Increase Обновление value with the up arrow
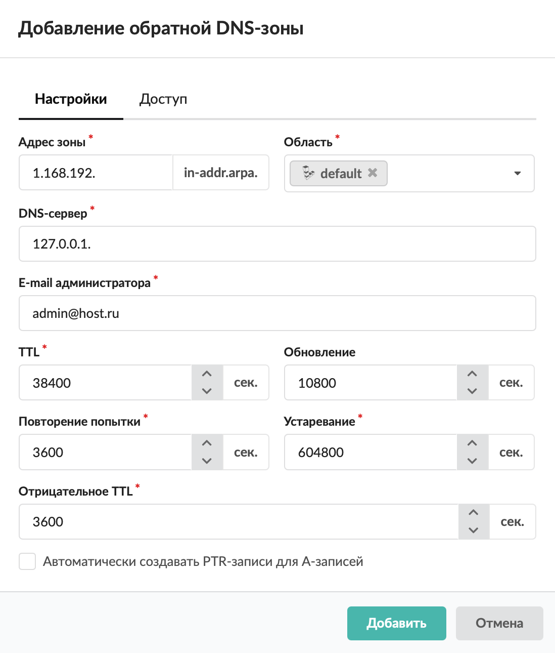The width and height of the screenshot is (555, 653). click(472, 374)
